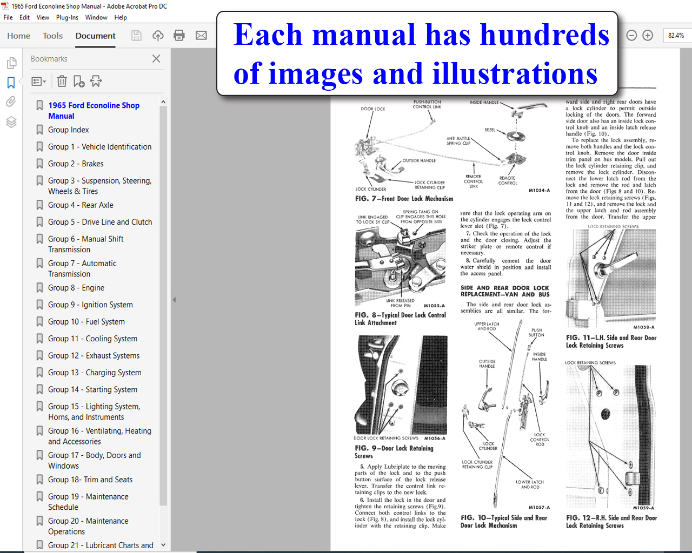The width and height of the screenshot is (692, 553).
Task: Open Group 5 - Drive Line and Clutch
Action: 100,222
